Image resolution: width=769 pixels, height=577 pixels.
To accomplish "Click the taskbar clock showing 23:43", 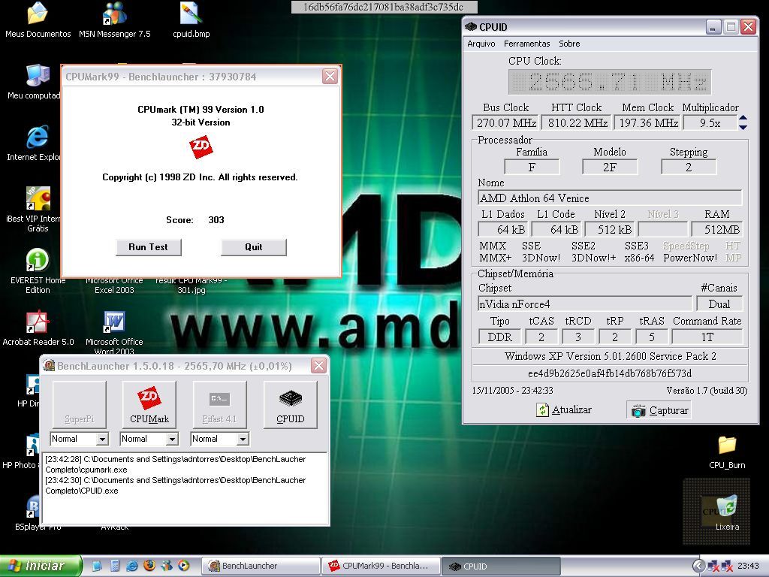I will point(749,566).
